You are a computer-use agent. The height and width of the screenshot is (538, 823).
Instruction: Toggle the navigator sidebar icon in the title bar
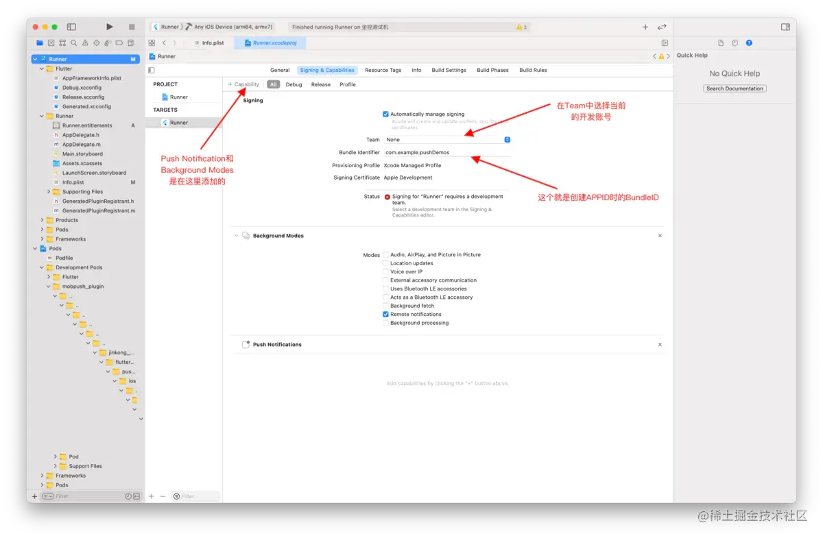(x=71, y=27)
